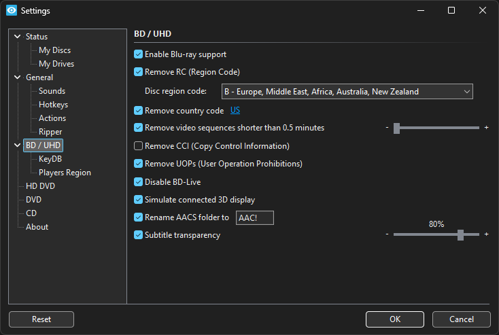Click the plus icon beside subtitle transparency slider

click(486, 234)
